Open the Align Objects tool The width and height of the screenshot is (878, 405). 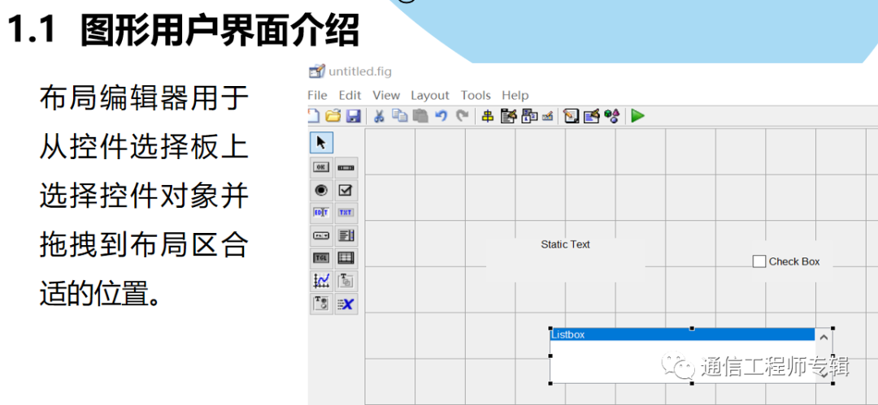[488, 116]
